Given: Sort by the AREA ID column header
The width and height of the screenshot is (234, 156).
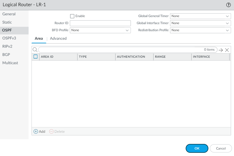Looking at the screenshot, I should pos(58,57).
